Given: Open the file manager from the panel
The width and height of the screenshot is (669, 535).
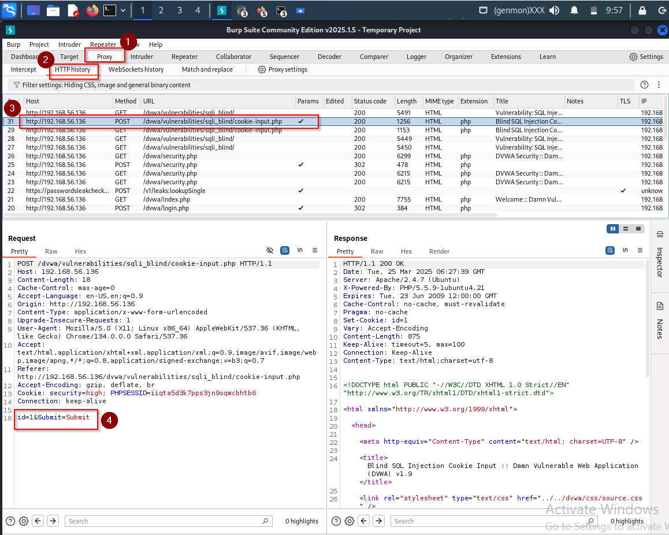Looking at the screenshot, I should click(53, 10).
